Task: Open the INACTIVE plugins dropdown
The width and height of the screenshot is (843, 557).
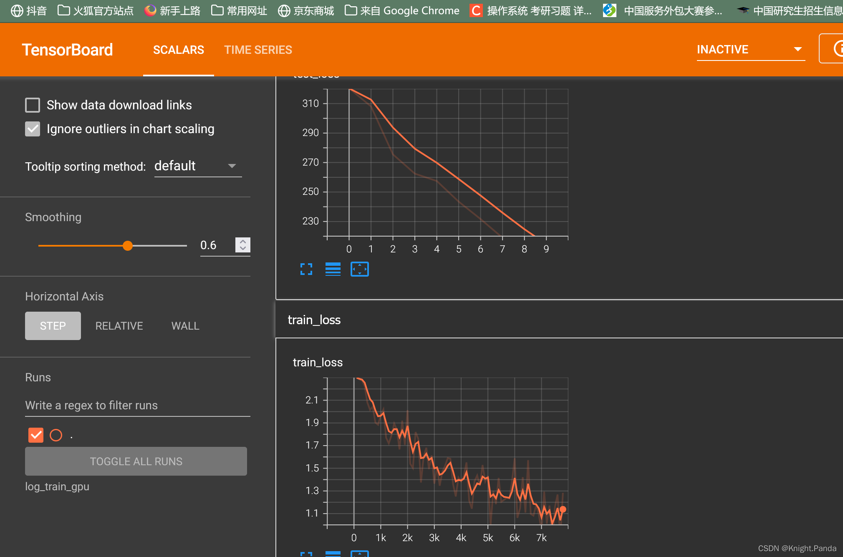Action: point(751,50)
